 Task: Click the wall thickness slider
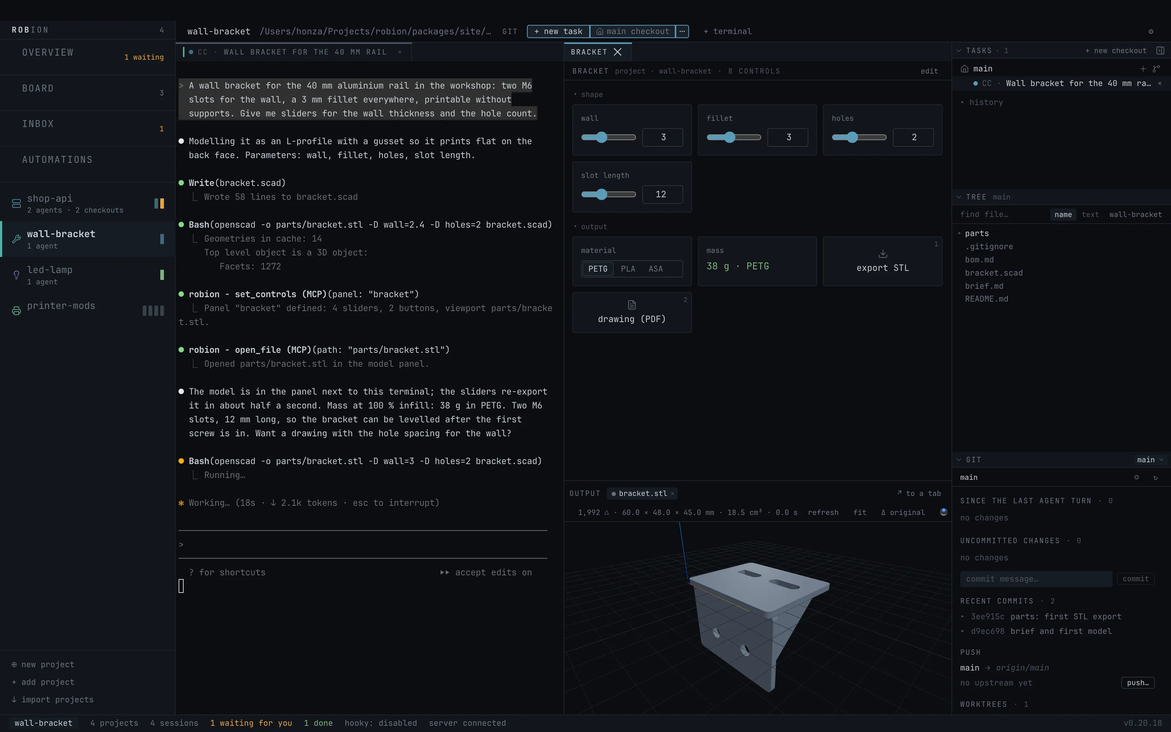coord(608,138)
